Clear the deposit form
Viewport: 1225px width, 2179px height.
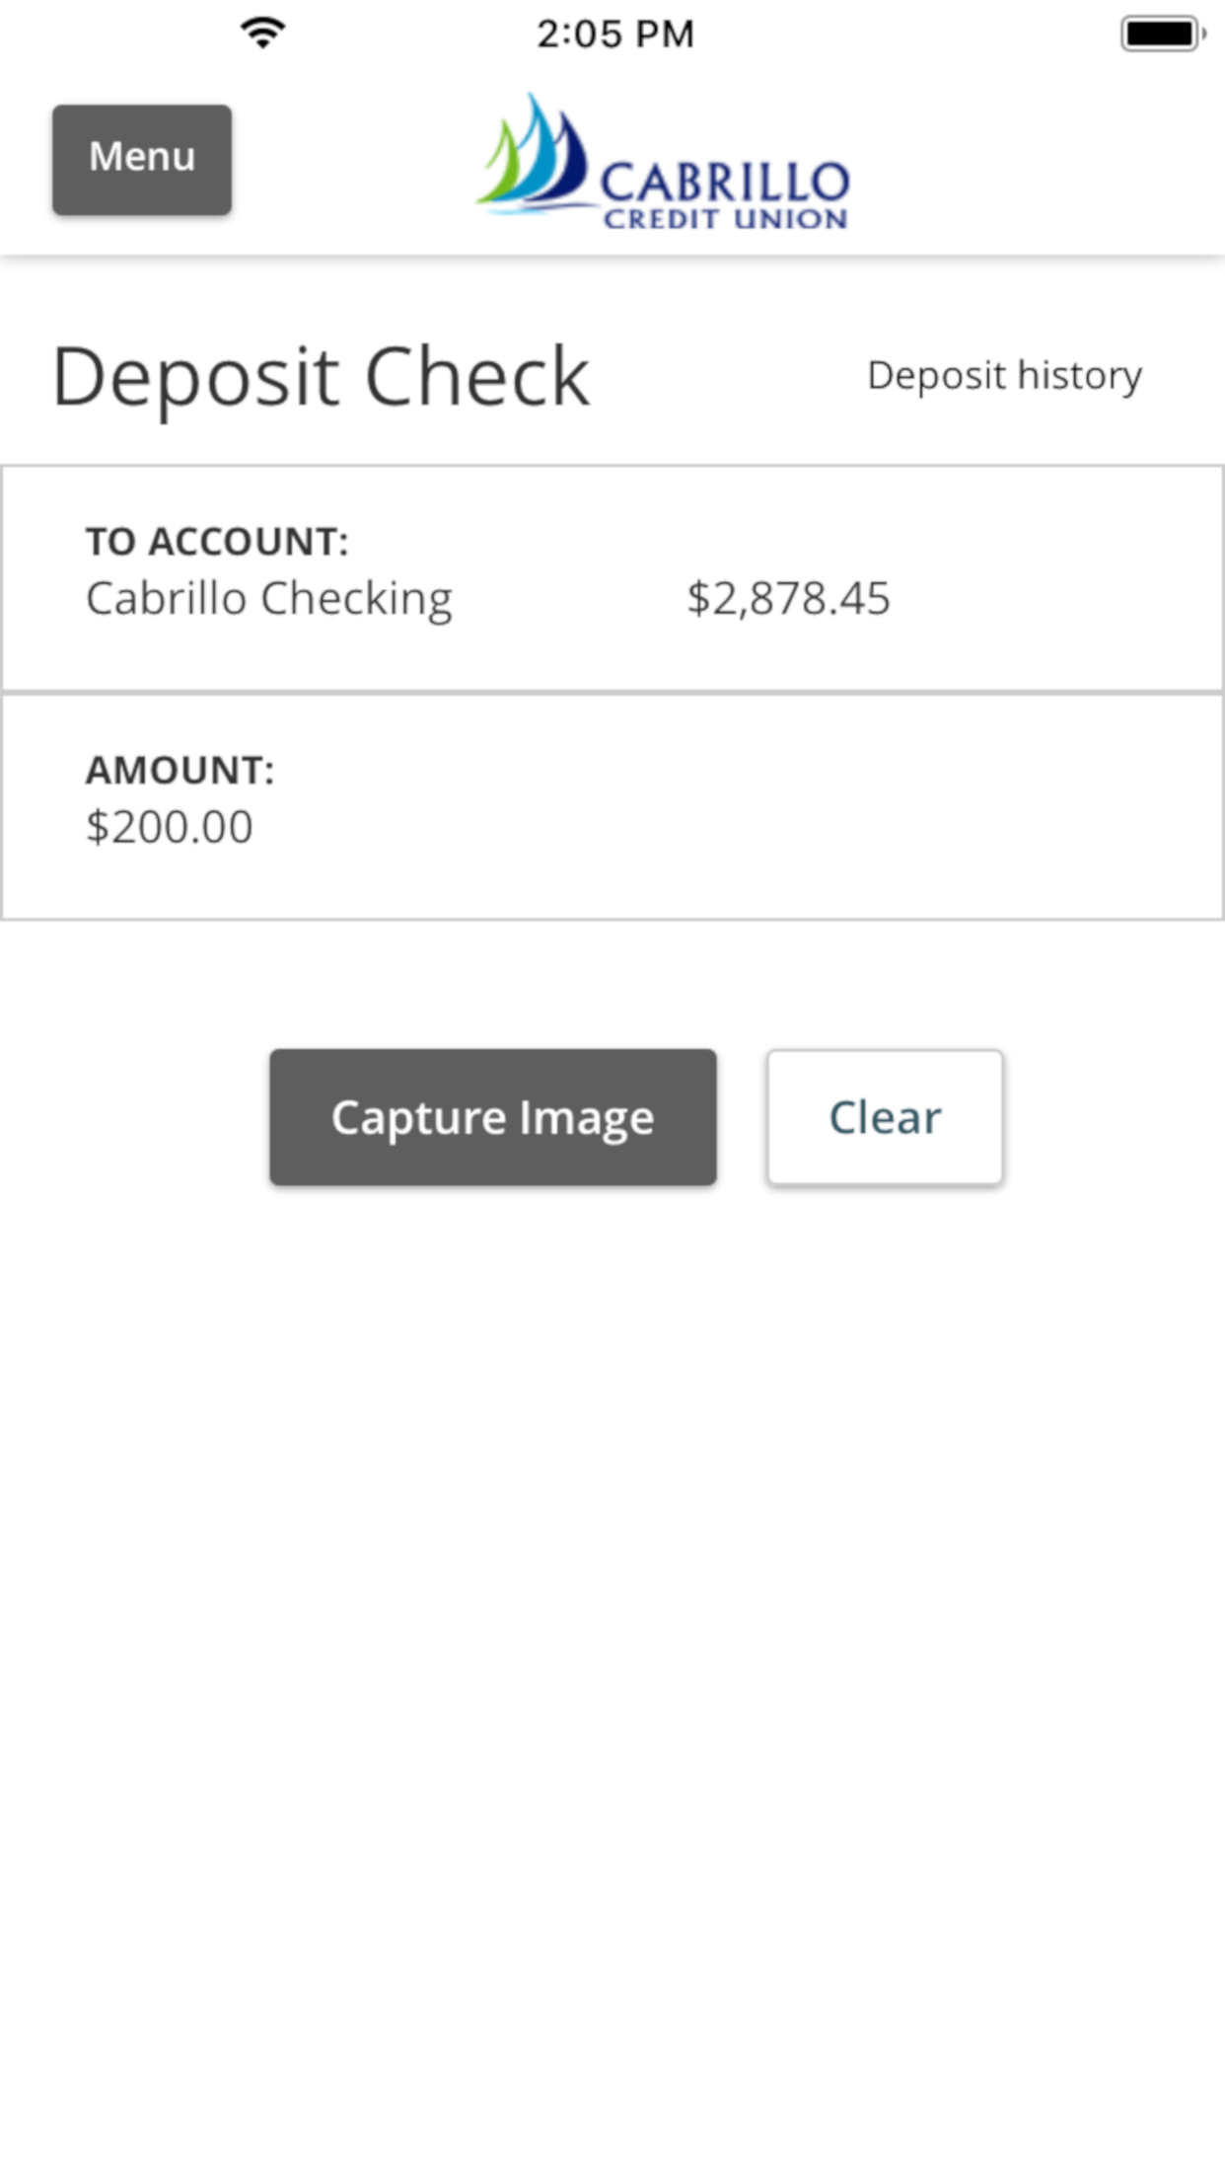pyautogui.click(x=885, y=1117)
